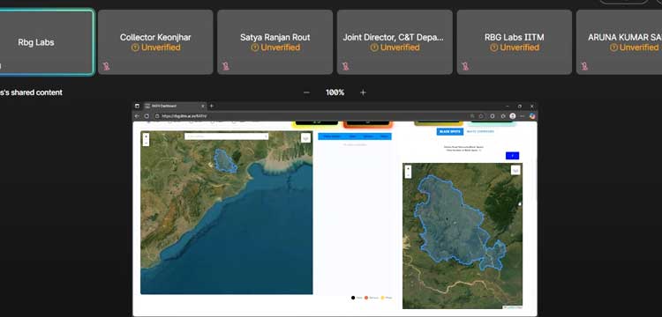Open the browser profile avatar

click(513, 115)
